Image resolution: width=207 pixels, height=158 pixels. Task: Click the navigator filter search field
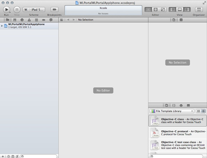[39, 156]
